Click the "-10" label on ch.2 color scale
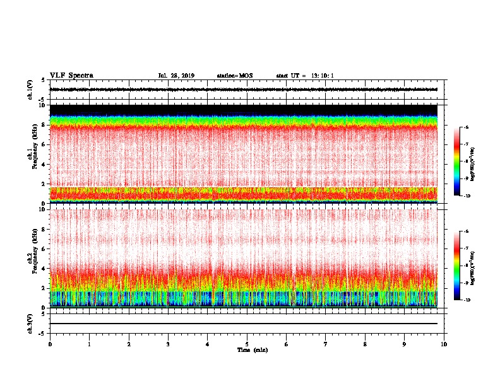The image size is (500, 386). (467, 300)
